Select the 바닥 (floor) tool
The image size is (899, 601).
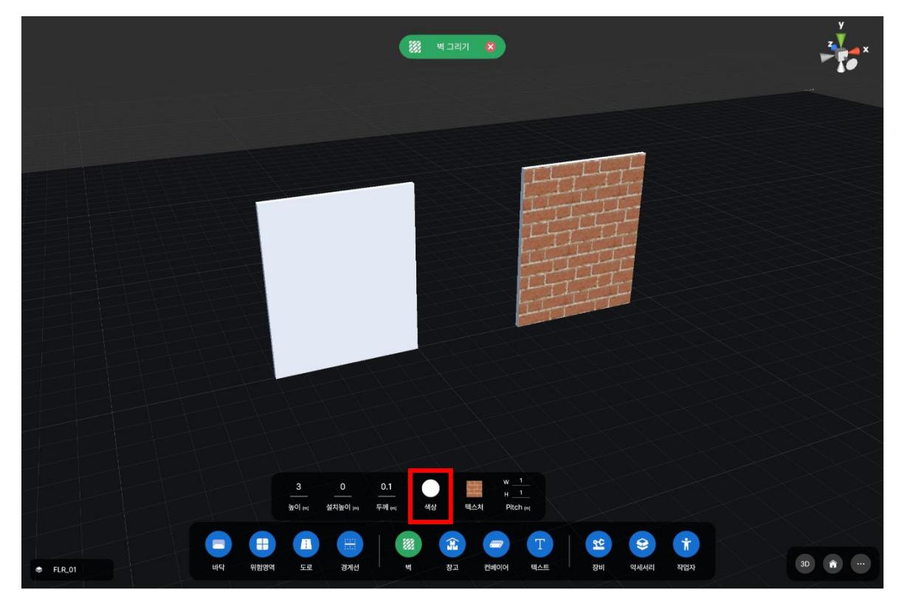point(218,544)
